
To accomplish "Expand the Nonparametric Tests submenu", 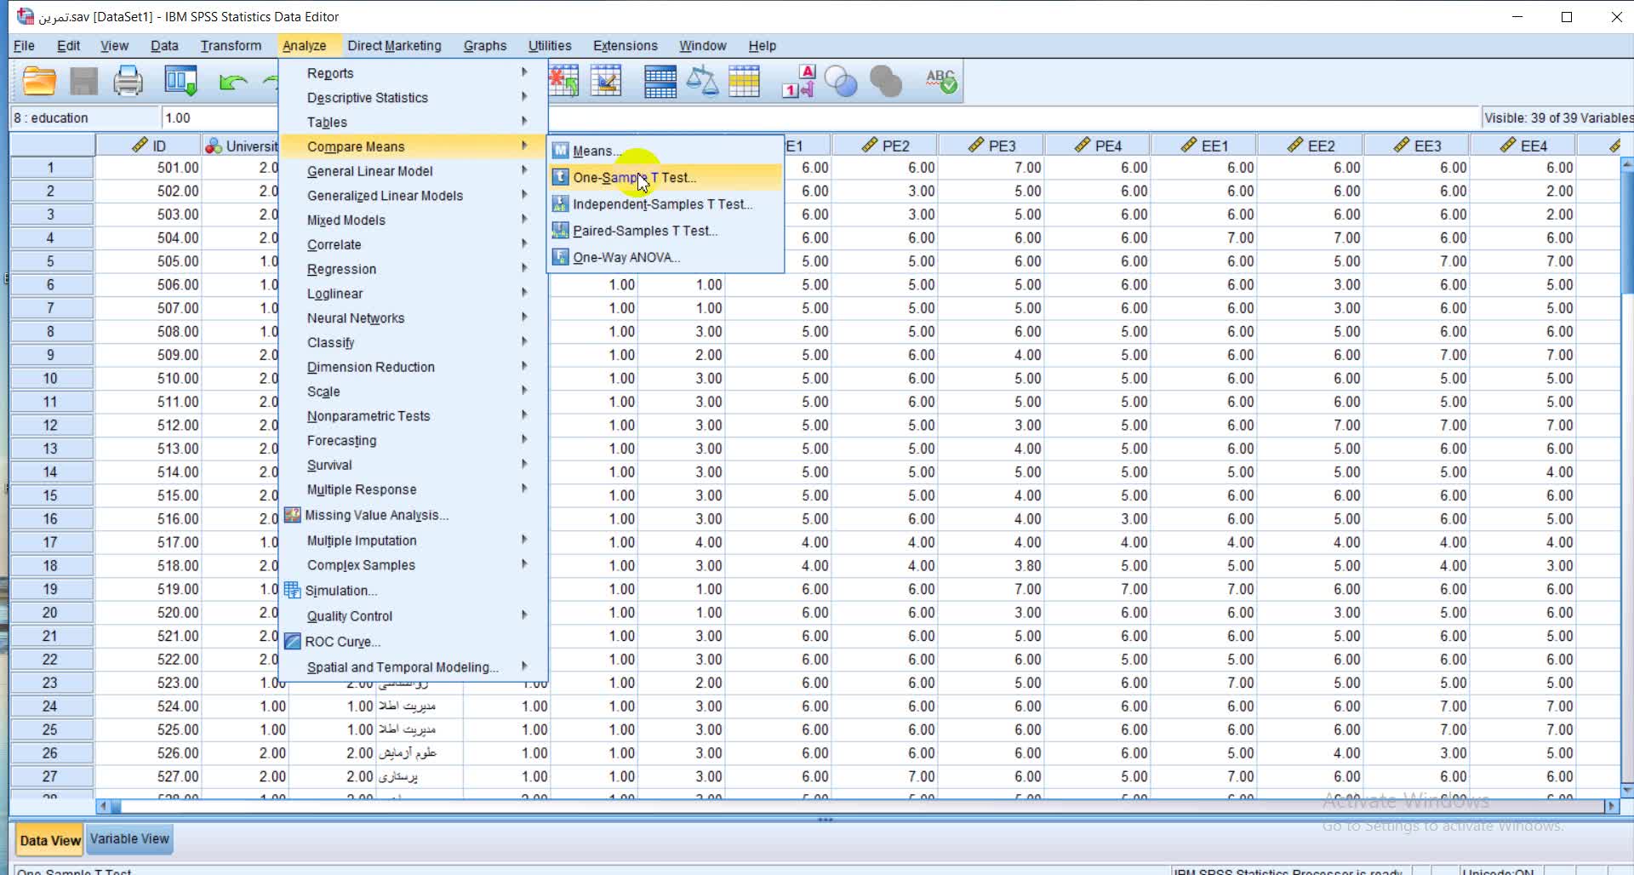I will coord(369,416).
